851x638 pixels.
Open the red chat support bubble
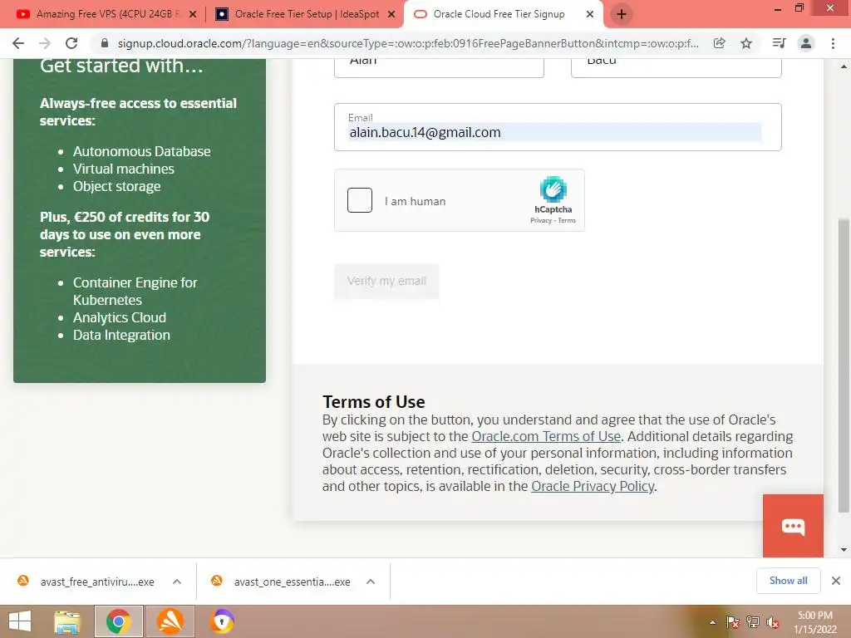[x=792, y=526]
